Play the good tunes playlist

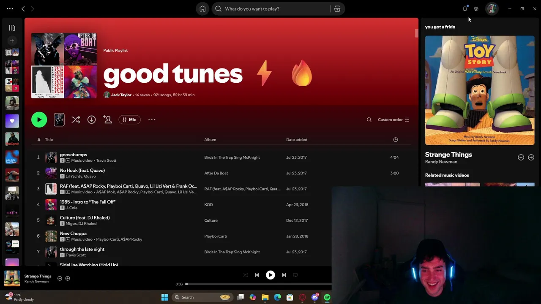click(x=39, y=120)
